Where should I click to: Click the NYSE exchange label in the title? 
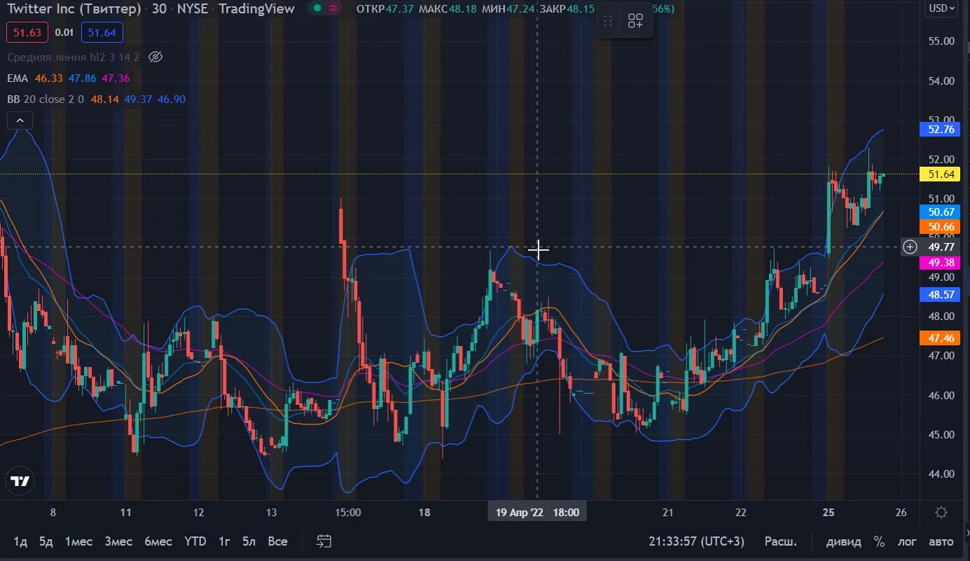click(194, 9)
